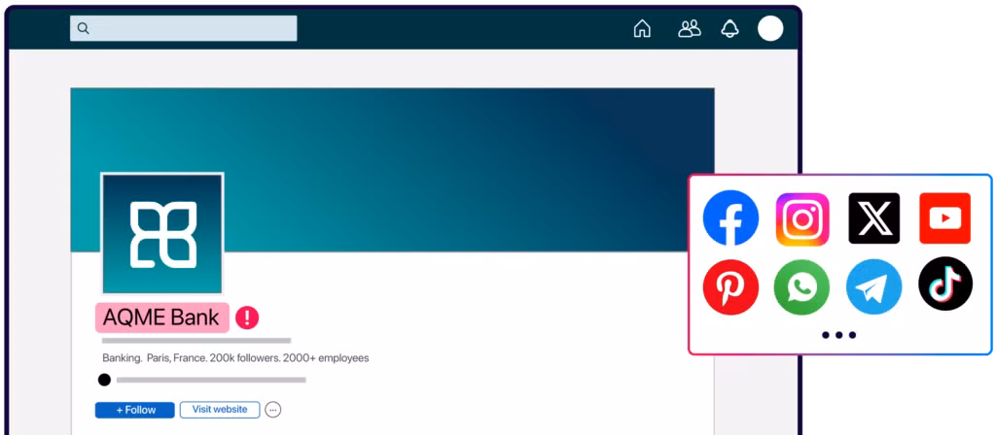Click the Visit website button
This screenshot has height=435, width=996.
point(220,410)
